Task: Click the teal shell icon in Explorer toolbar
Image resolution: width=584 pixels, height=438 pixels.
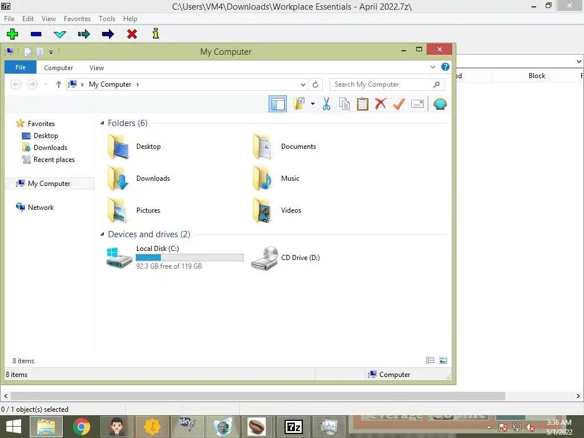Action: (440, 104)
